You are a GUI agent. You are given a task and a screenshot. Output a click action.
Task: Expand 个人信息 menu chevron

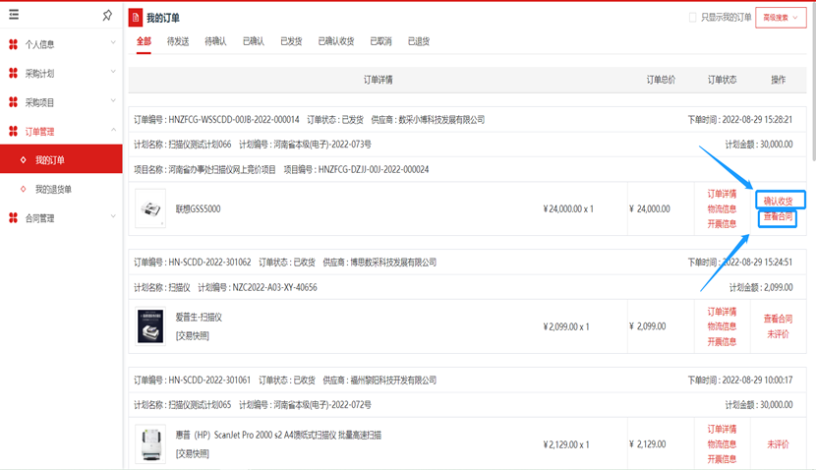click(x=113, y=42)
